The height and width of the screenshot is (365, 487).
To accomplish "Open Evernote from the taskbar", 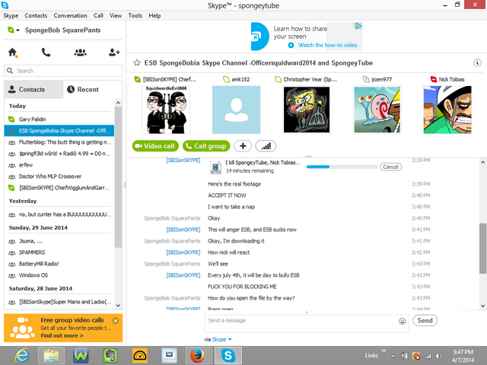I will tap(110, 356).
